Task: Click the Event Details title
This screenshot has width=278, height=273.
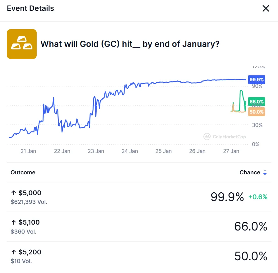Action: click(x=30, y=8)
